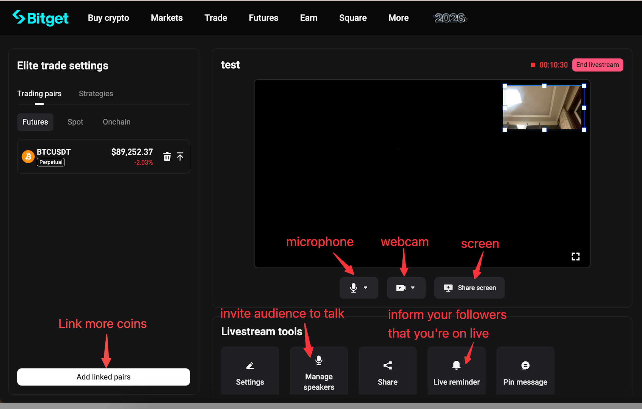
Task: Click Add linked pairs button
Action: click(x=104, y=377)
